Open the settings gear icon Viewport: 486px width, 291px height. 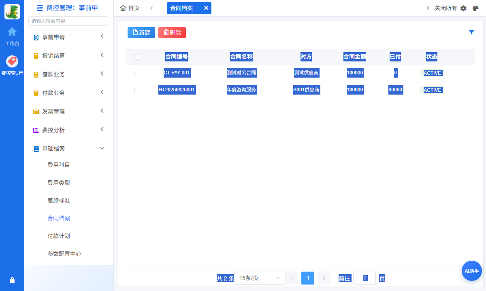click(x=464, y=8)
